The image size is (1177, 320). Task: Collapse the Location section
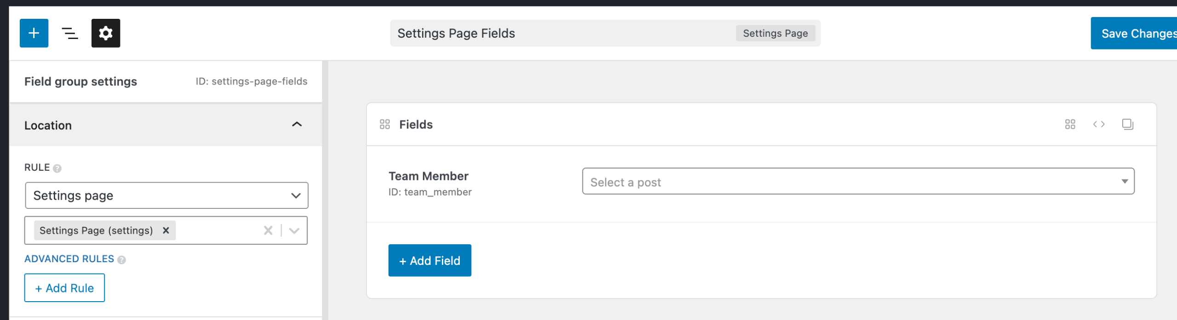coord(297,125)
